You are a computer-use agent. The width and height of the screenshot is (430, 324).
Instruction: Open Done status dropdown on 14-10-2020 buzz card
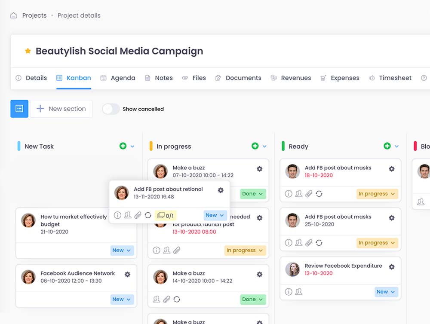[253, 299]
